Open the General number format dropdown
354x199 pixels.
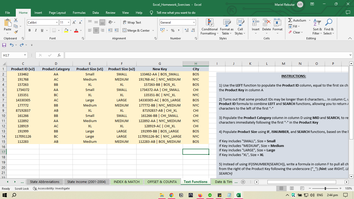[x=194, y=23]
